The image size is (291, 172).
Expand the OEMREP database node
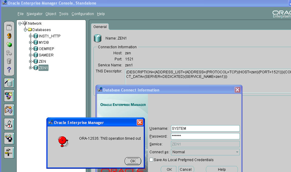click(31, 49)
